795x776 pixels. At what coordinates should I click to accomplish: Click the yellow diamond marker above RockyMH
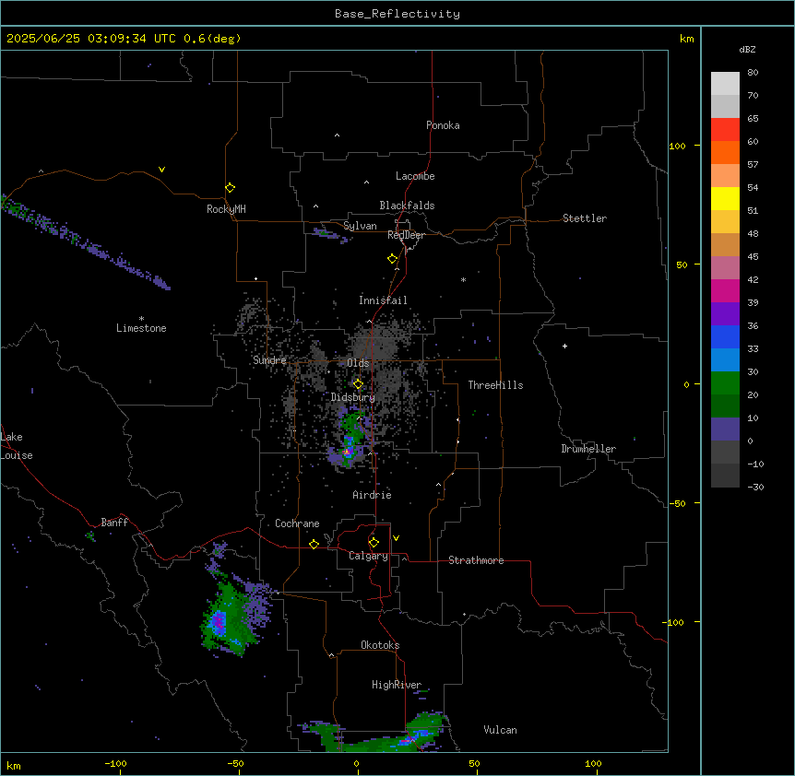click(x=230, y=188)
